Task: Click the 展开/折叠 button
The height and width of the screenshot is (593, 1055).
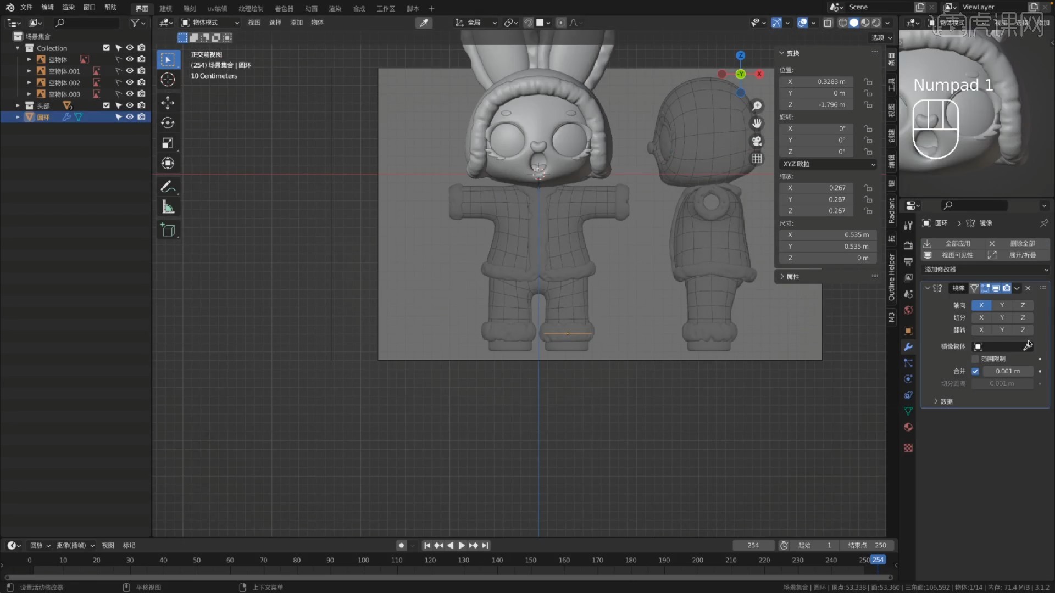Action: click(x=1017, y=255)
